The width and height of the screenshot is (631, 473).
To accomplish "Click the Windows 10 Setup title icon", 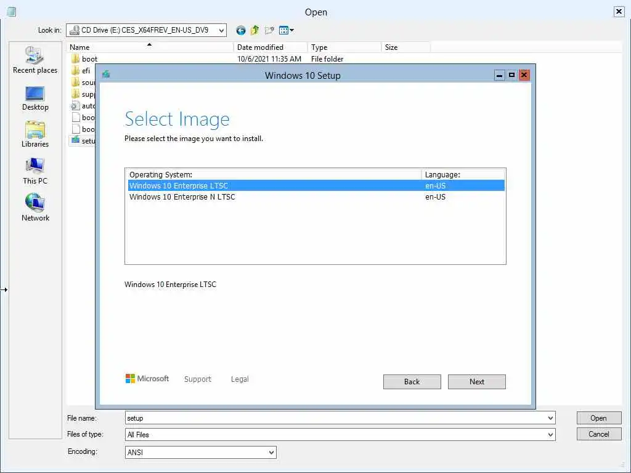I will [106, 74].
